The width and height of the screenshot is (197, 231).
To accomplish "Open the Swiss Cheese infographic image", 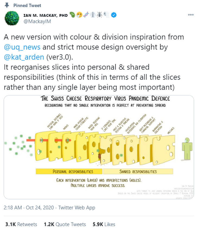I will (x=99, y=147).
